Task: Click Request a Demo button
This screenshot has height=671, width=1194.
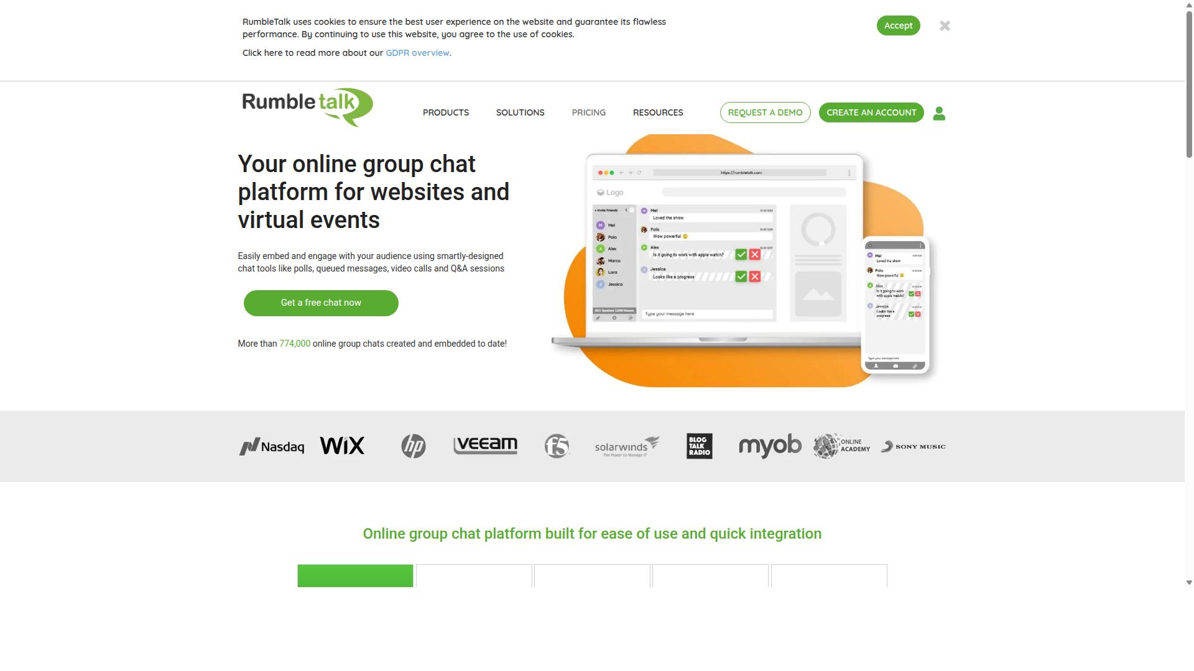Action: point(765,112)
